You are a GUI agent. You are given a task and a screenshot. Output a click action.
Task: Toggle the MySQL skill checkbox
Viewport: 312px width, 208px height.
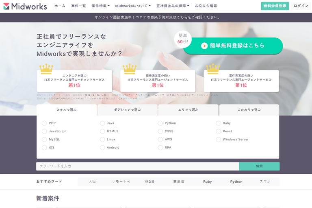click(44, 139)
